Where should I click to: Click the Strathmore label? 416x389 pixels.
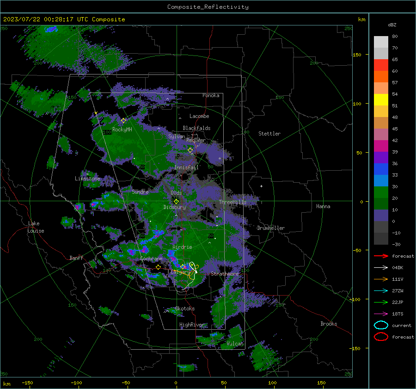[225, 274]
